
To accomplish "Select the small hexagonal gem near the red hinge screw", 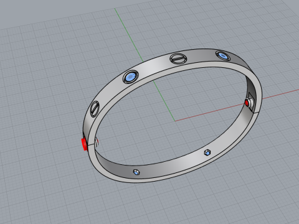I will coord(136,172).
